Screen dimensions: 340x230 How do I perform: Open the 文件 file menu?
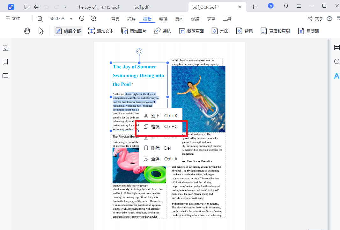[13, 19]
